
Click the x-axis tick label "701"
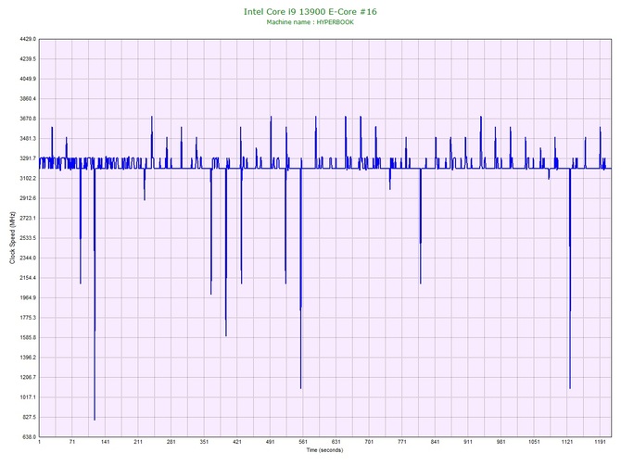[x=369, y=442]
